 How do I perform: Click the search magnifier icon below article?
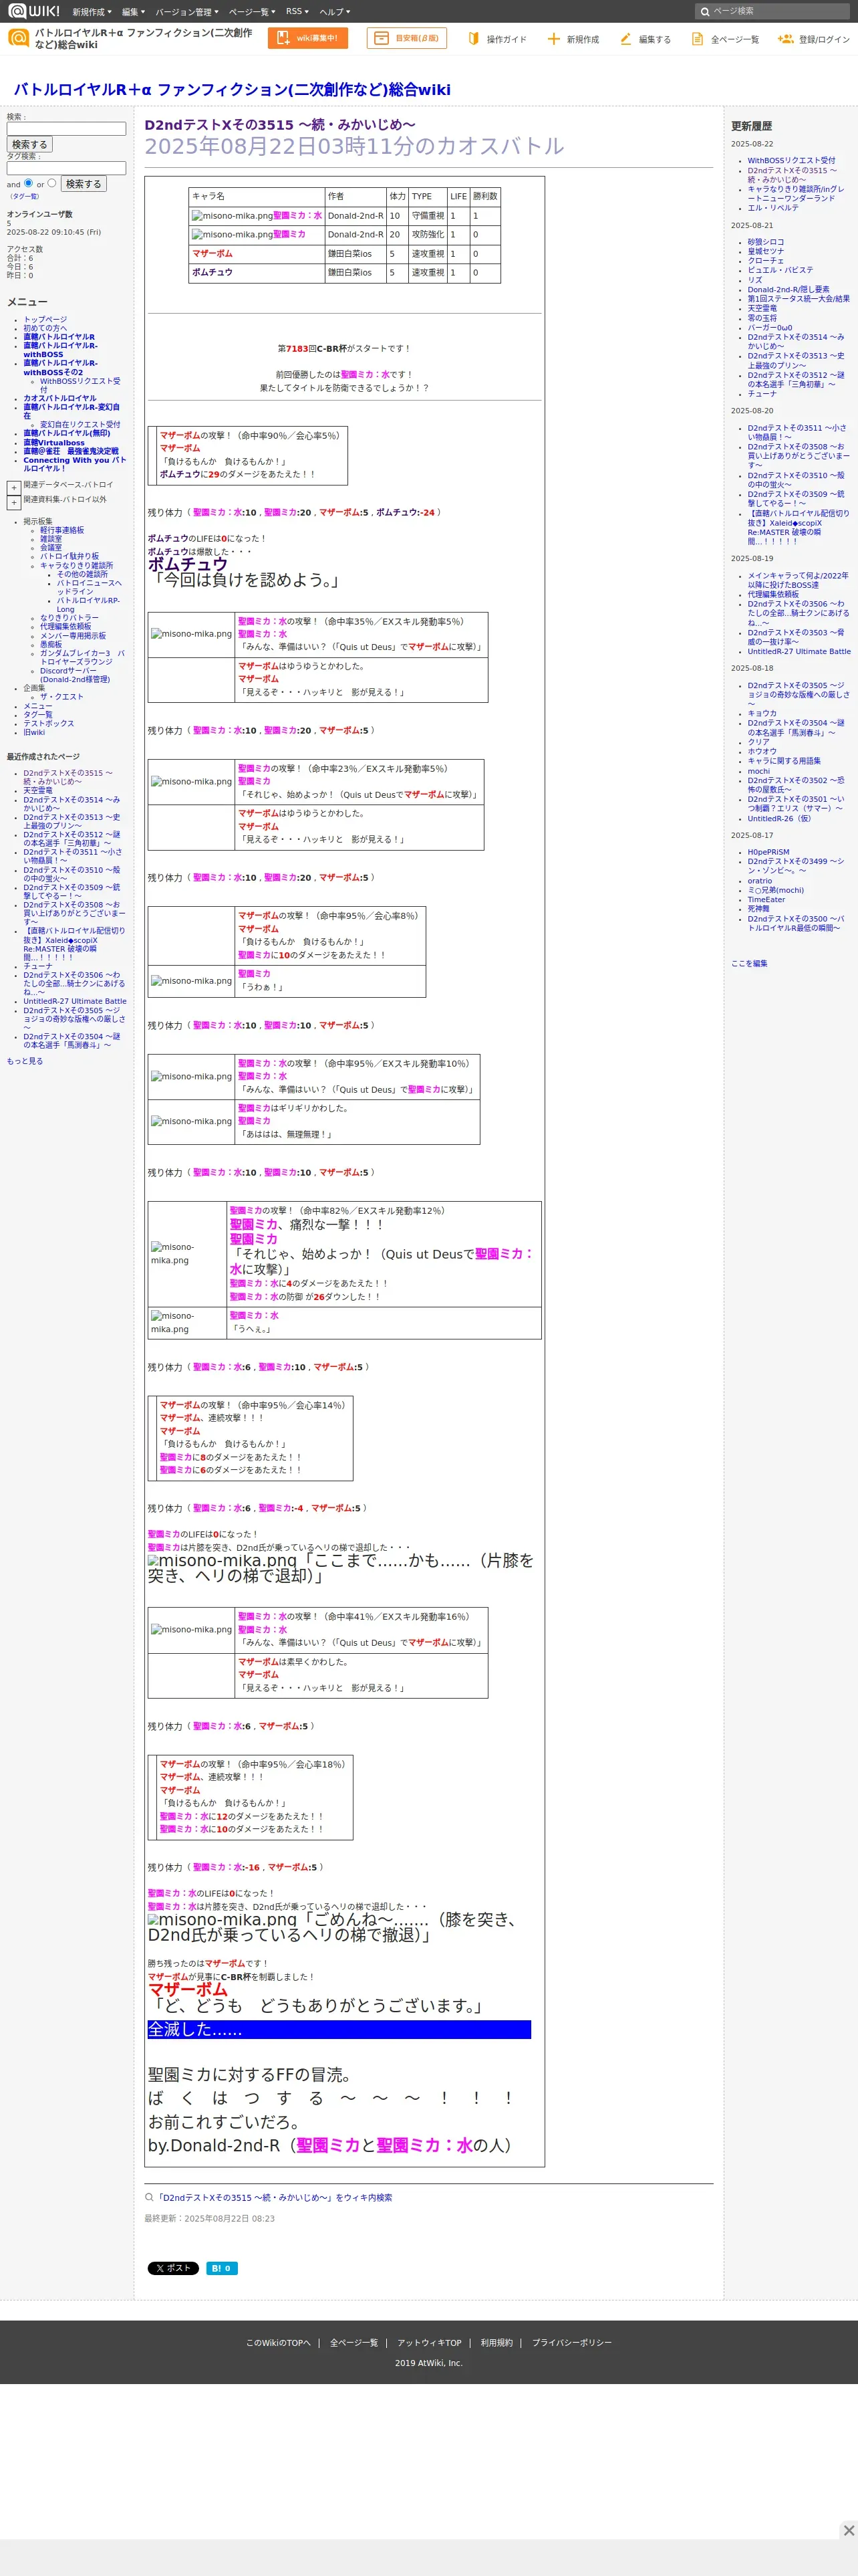click(x=149, y=2197)
